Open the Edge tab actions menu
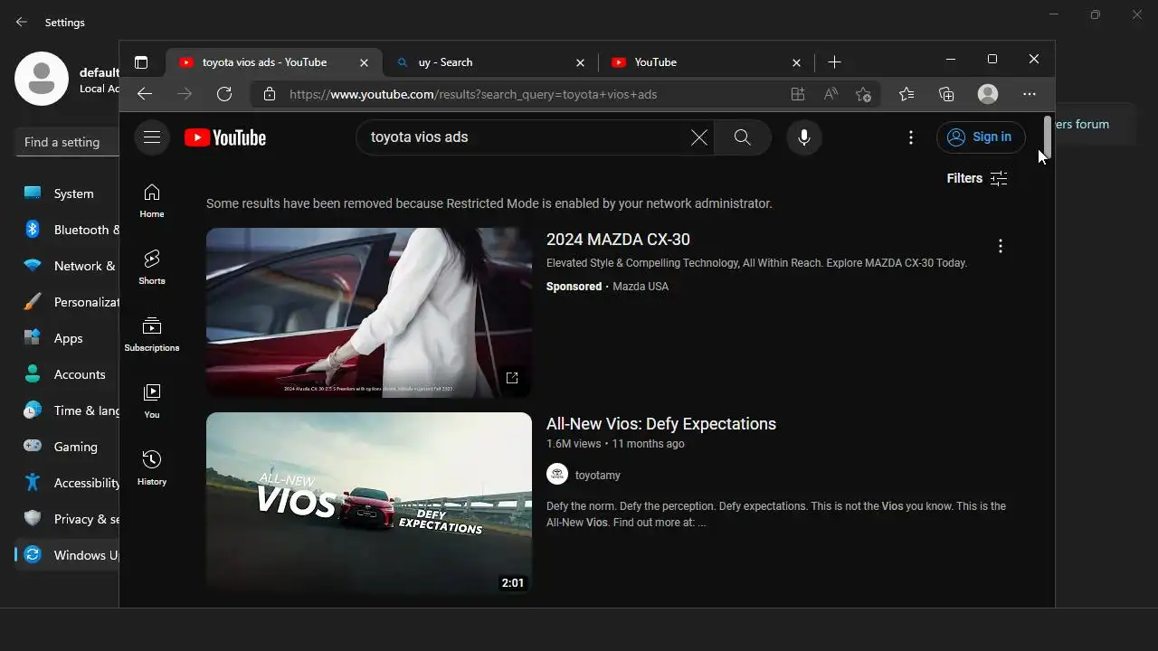 pos(141,62)
